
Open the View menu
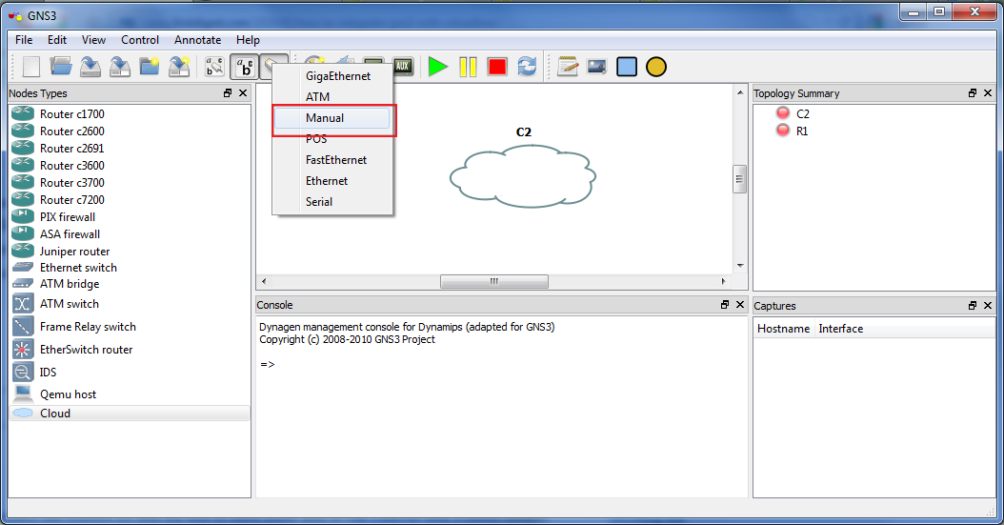[x=93, y=40]
